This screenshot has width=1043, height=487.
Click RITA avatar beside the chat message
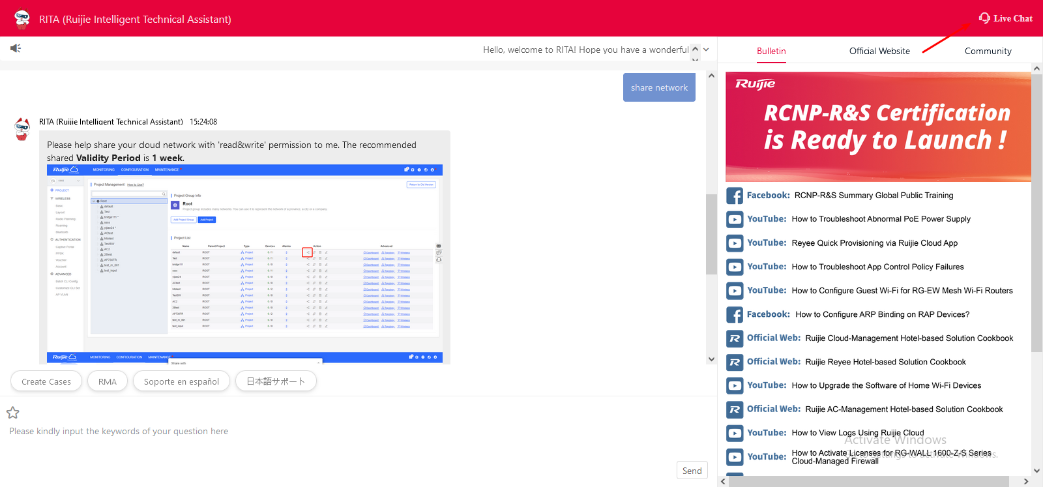(22, 129)
